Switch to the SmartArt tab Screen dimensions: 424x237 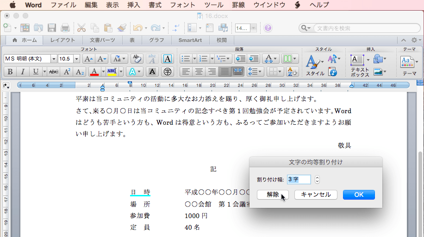190,40
